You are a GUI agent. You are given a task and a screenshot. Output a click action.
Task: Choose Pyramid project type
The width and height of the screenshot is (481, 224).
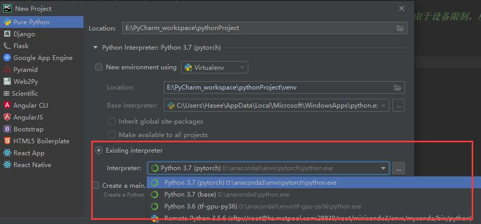click(41, 70)
